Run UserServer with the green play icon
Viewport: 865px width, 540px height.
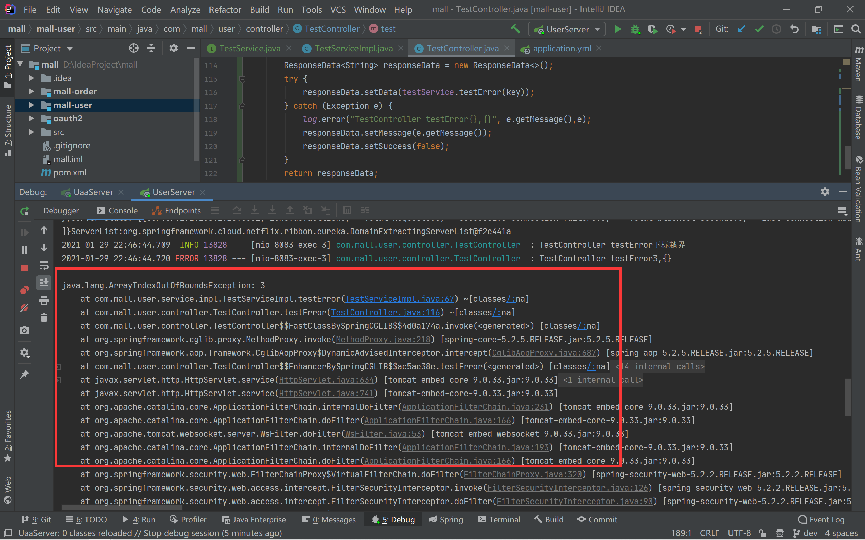[x=617, y=29]
